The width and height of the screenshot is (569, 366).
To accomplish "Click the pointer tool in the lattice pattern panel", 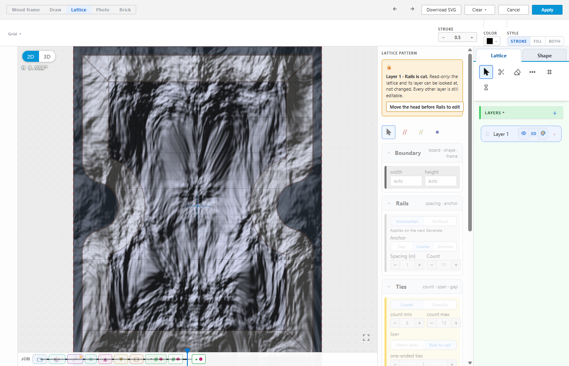I will 389,132.
